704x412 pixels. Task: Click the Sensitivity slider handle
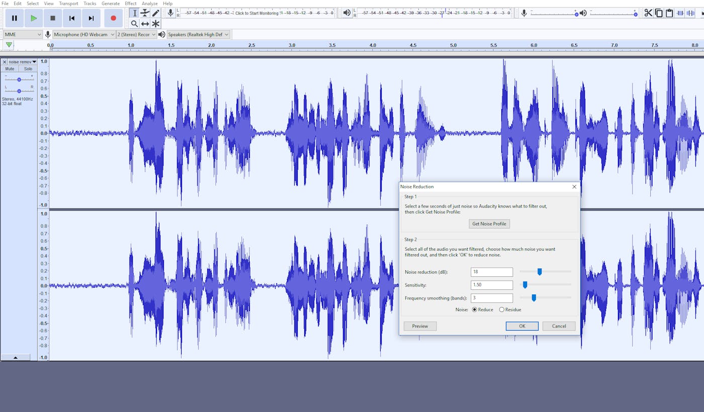coord(525,285)
